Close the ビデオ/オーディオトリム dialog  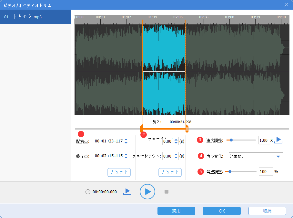tap(286, 5)
